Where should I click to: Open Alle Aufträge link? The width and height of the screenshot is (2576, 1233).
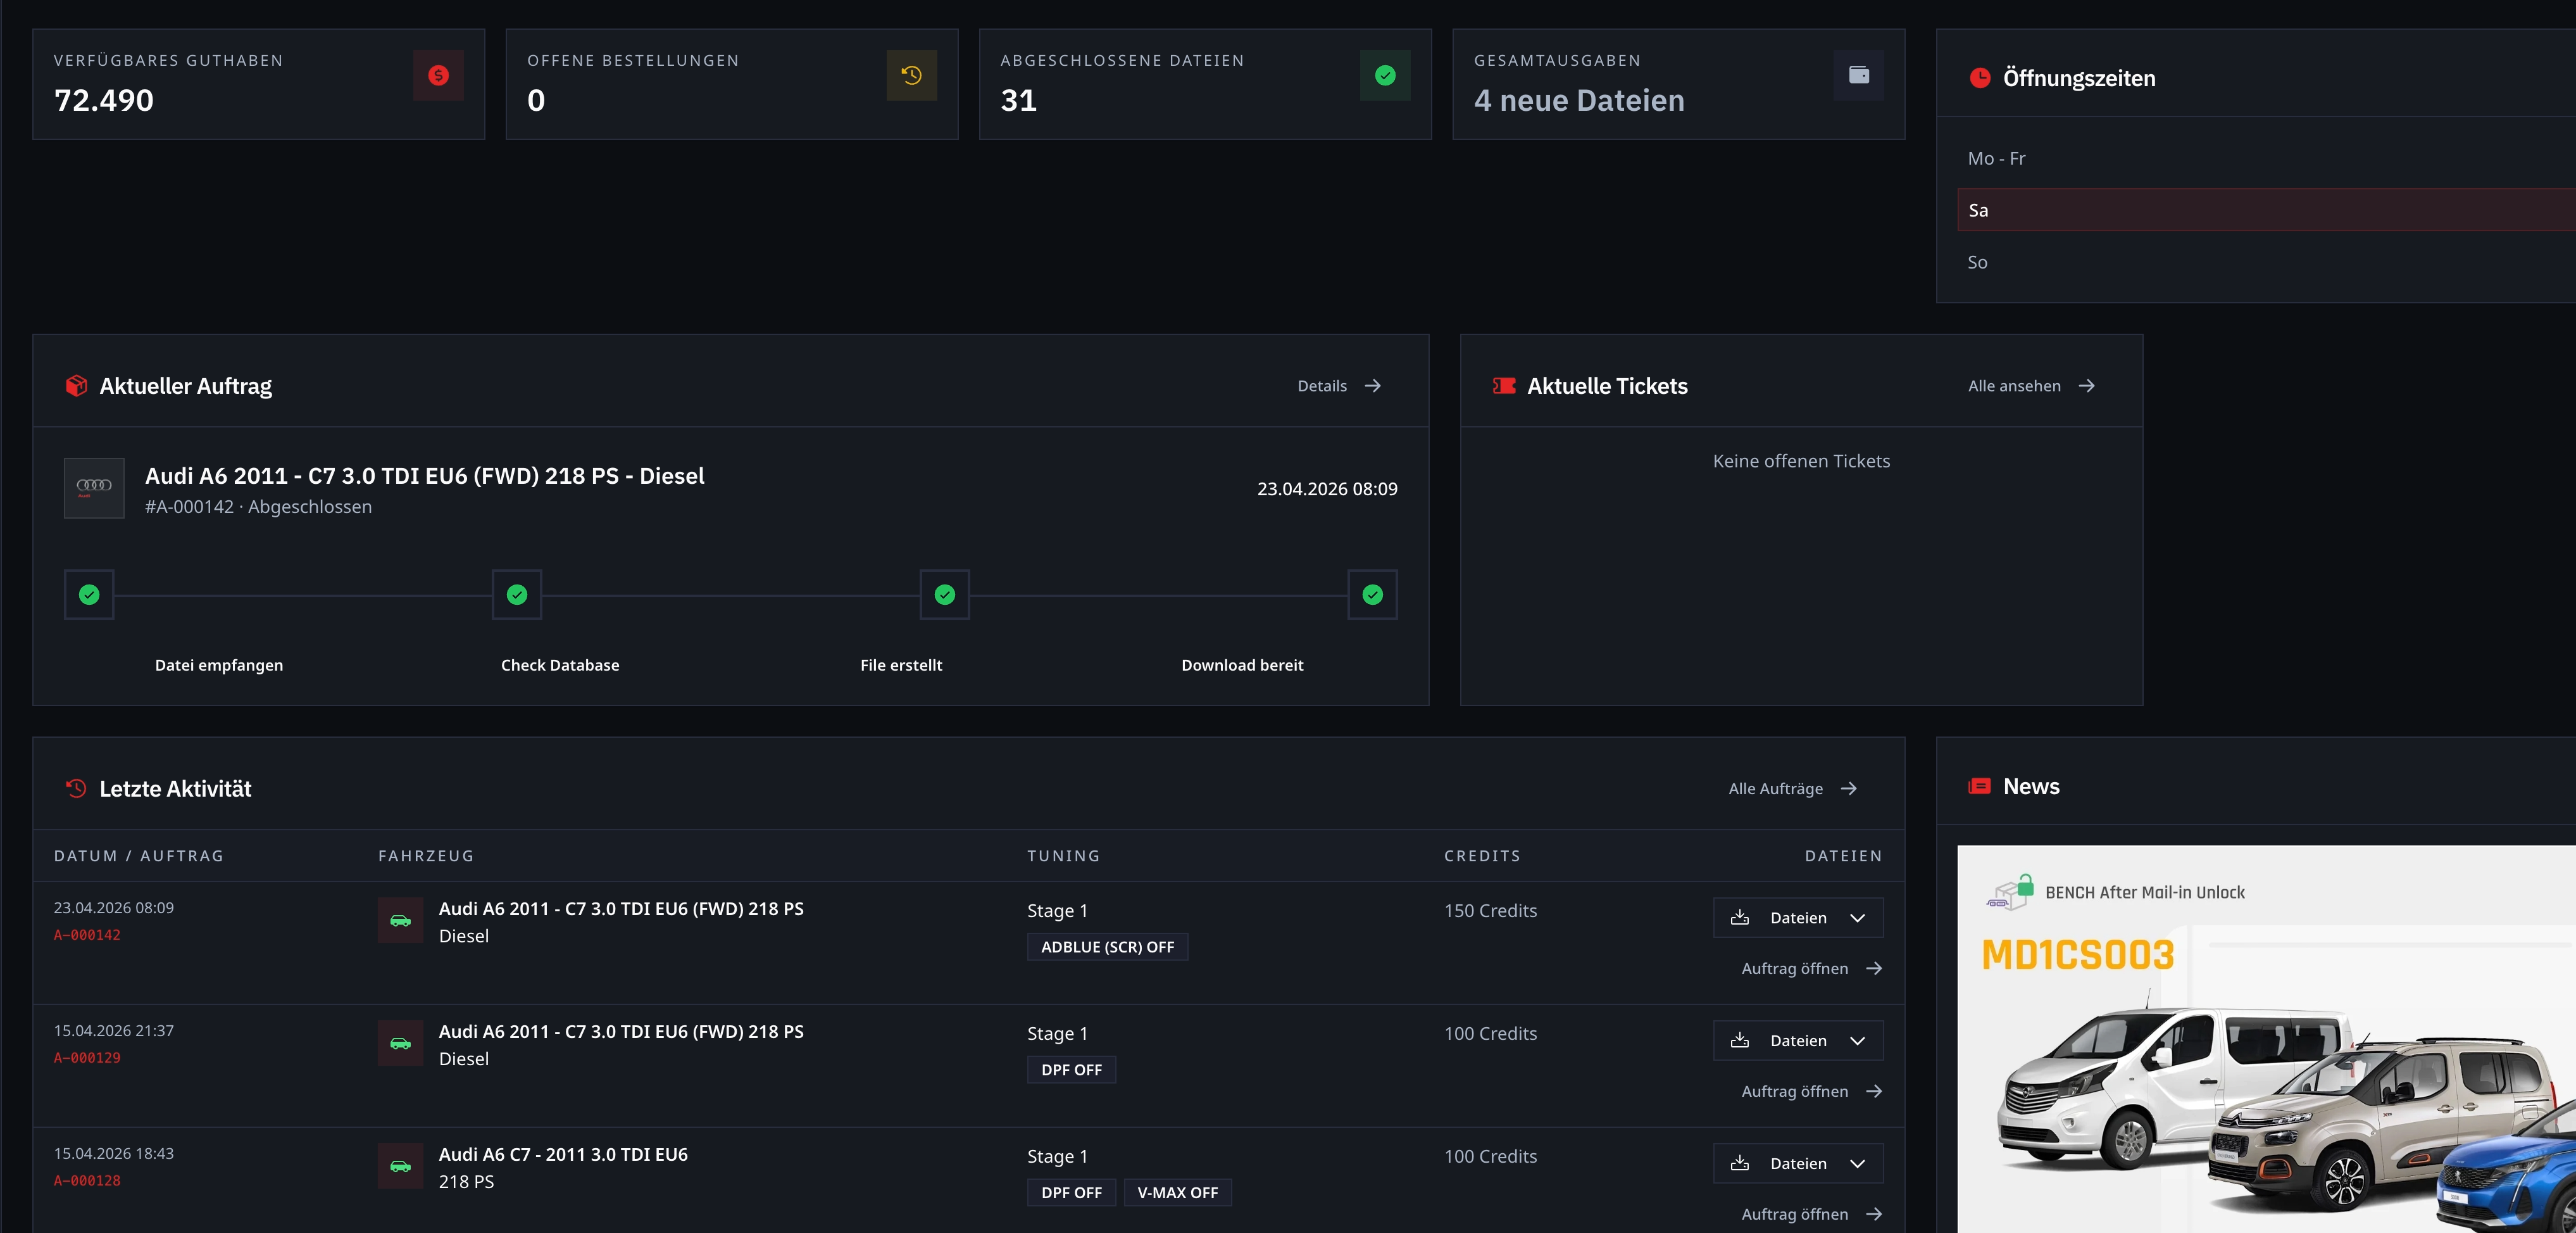point(1793,788)
